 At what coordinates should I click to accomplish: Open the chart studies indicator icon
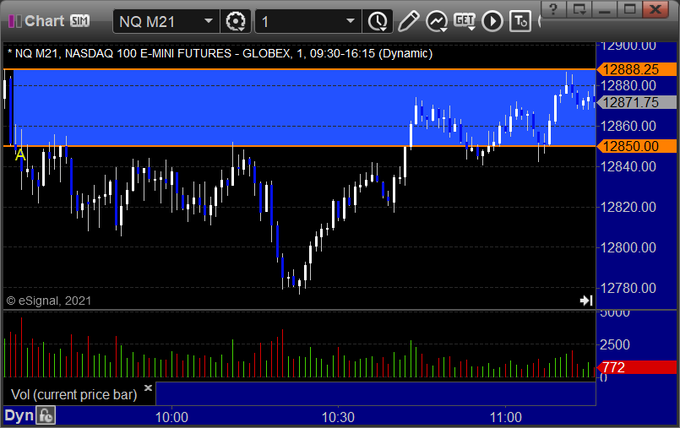pos(436,21)
